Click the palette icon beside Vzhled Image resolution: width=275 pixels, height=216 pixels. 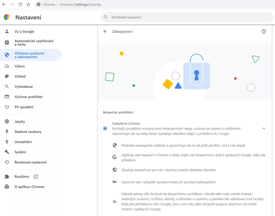click(7, 76)
